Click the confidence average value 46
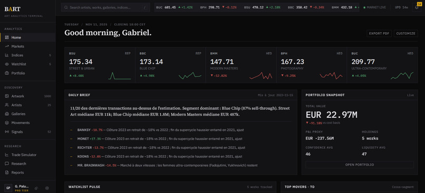Viewport: 425px width, 193px height. (308, 154)
